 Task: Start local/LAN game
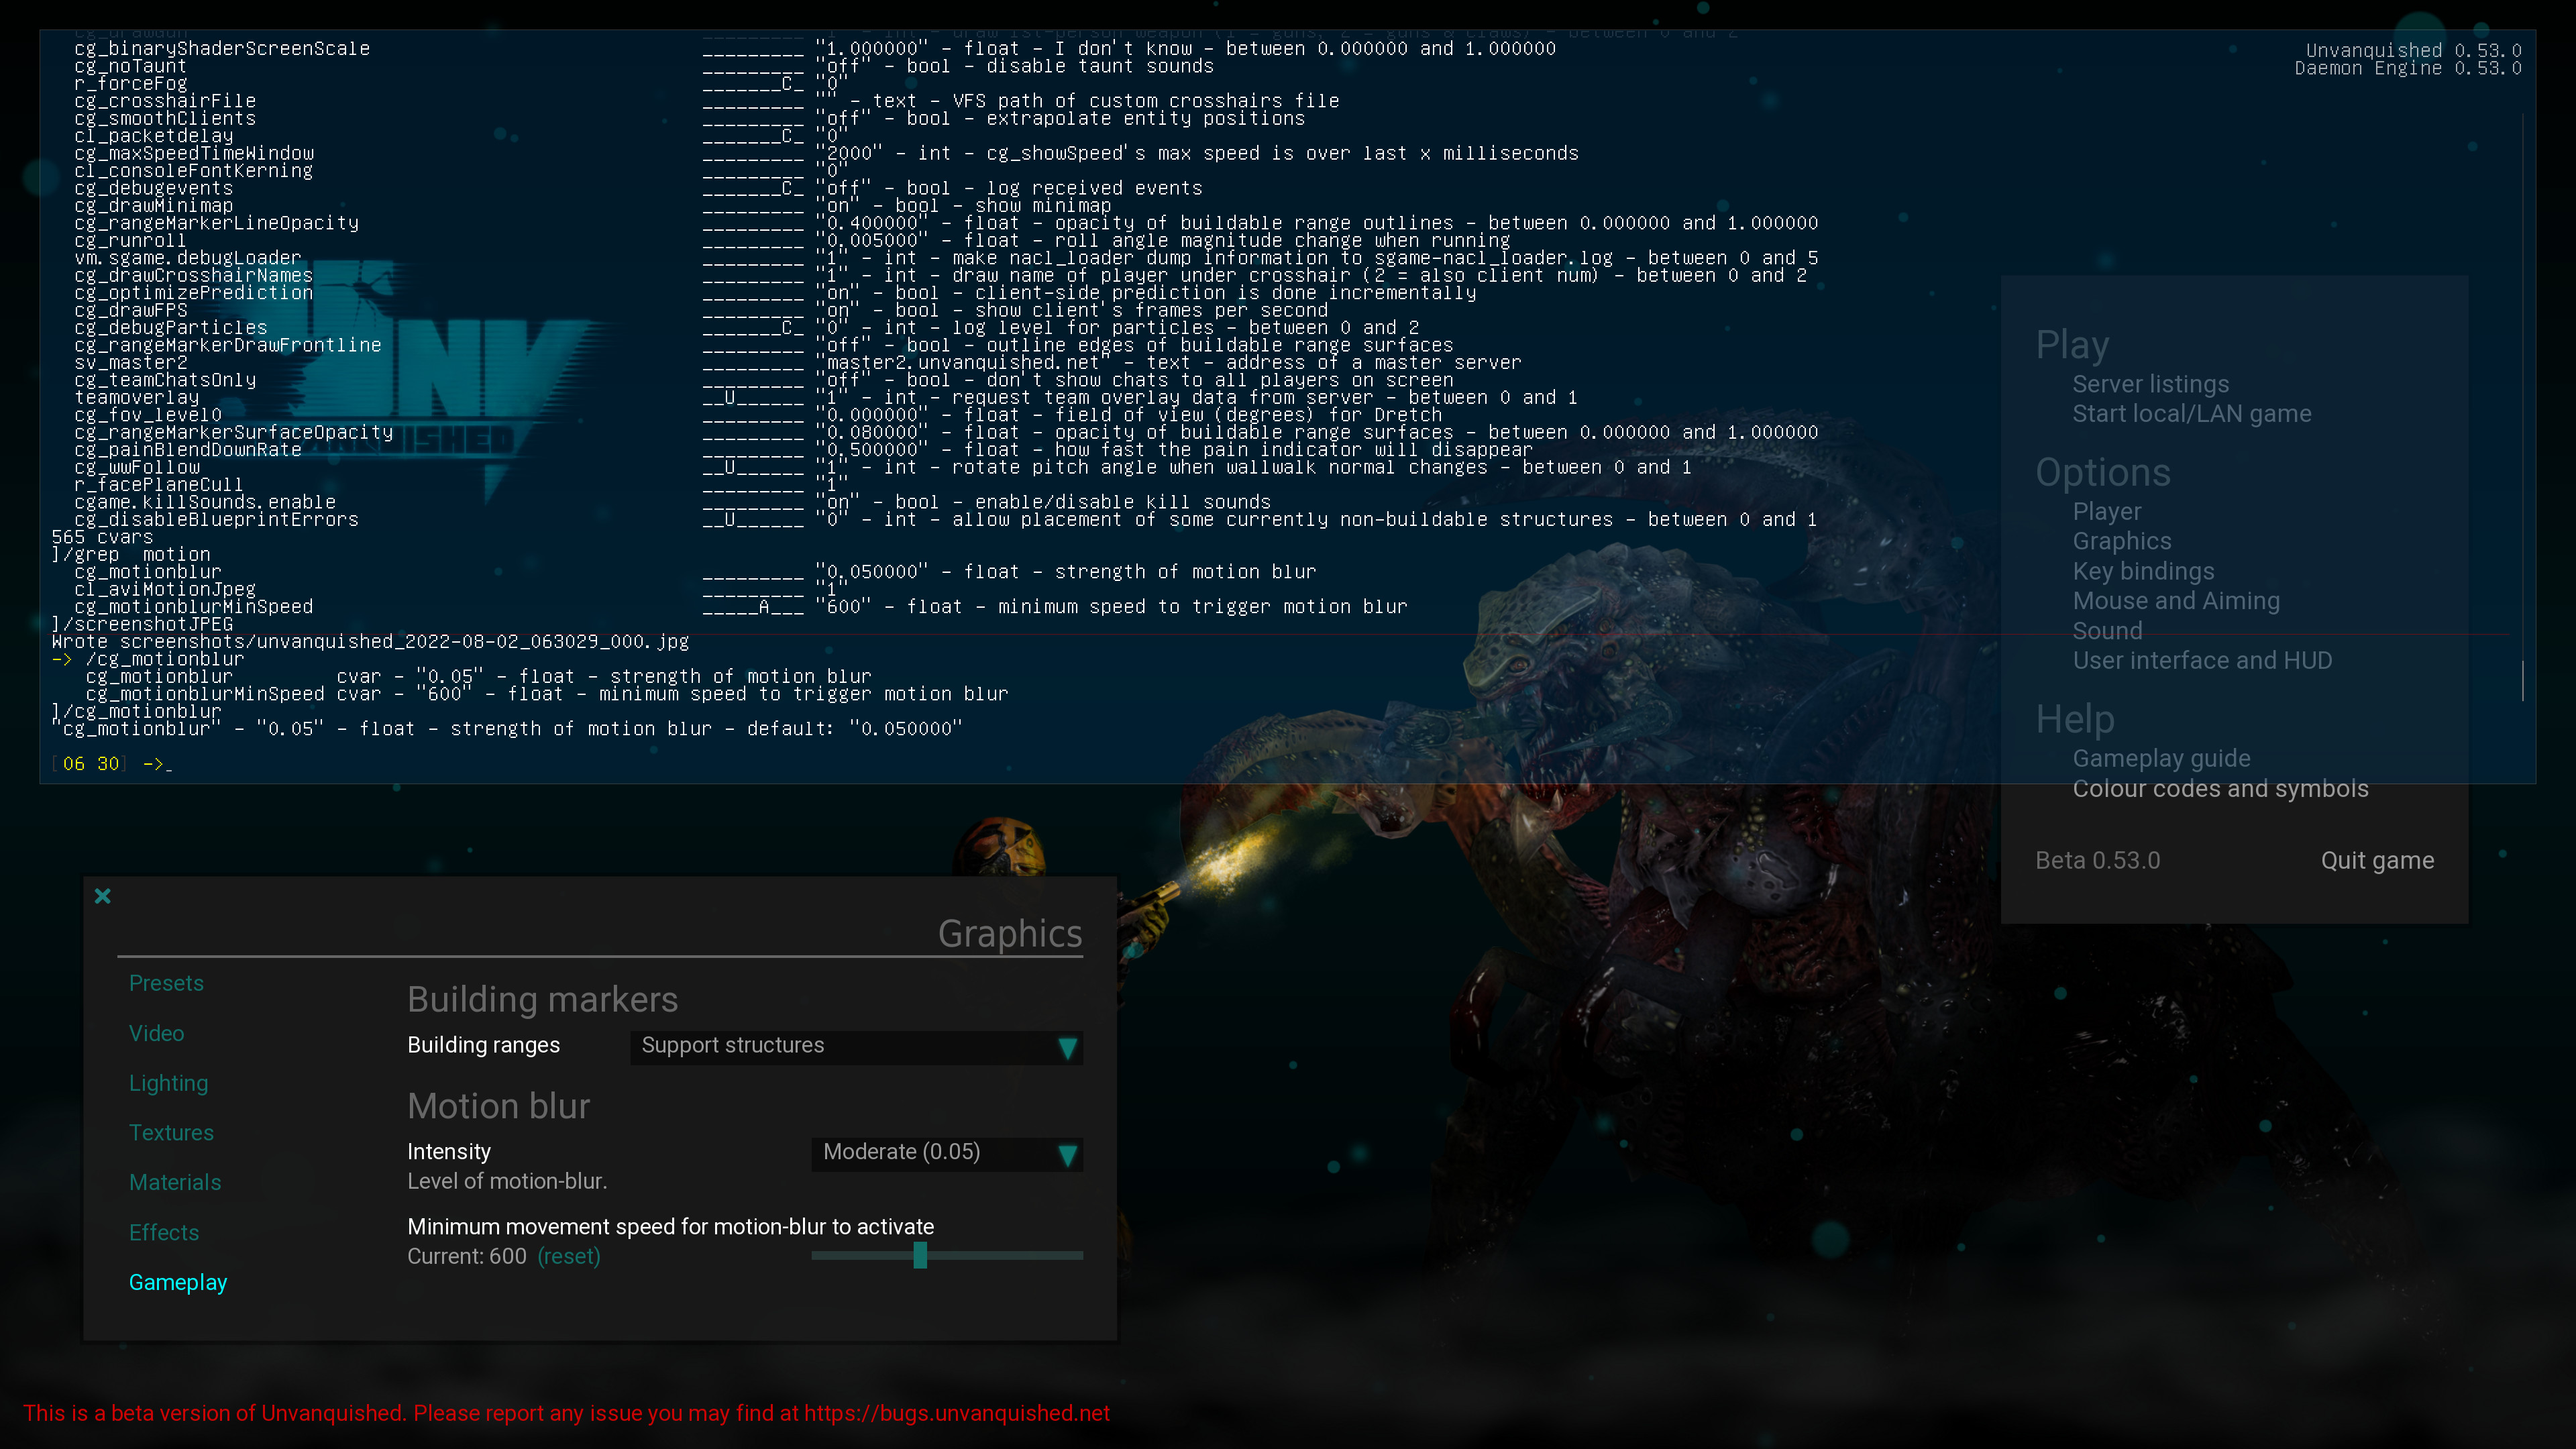[2191, 414]
